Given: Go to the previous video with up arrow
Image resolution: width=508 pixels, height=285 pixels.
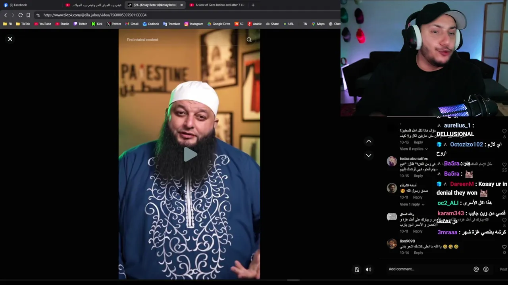Looking at the screenshot, I should 369,141.
